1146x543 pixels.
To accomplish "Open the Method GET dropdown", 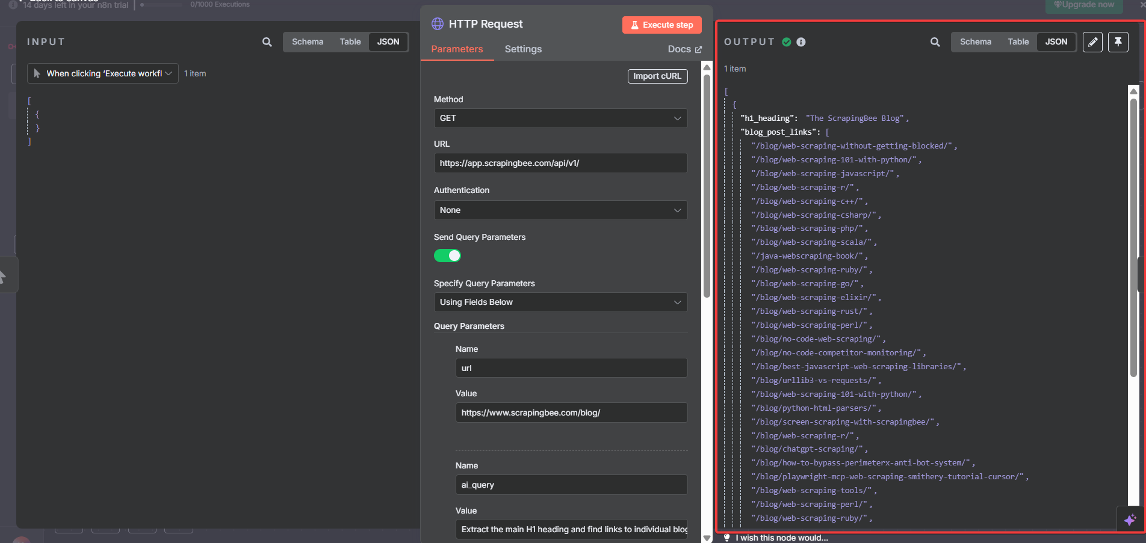I will [x=560, y=118].
